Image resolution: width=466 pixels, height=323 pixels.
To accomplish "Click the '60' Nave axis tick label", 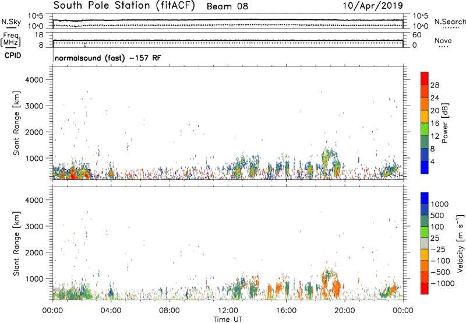I will point(416,35).
